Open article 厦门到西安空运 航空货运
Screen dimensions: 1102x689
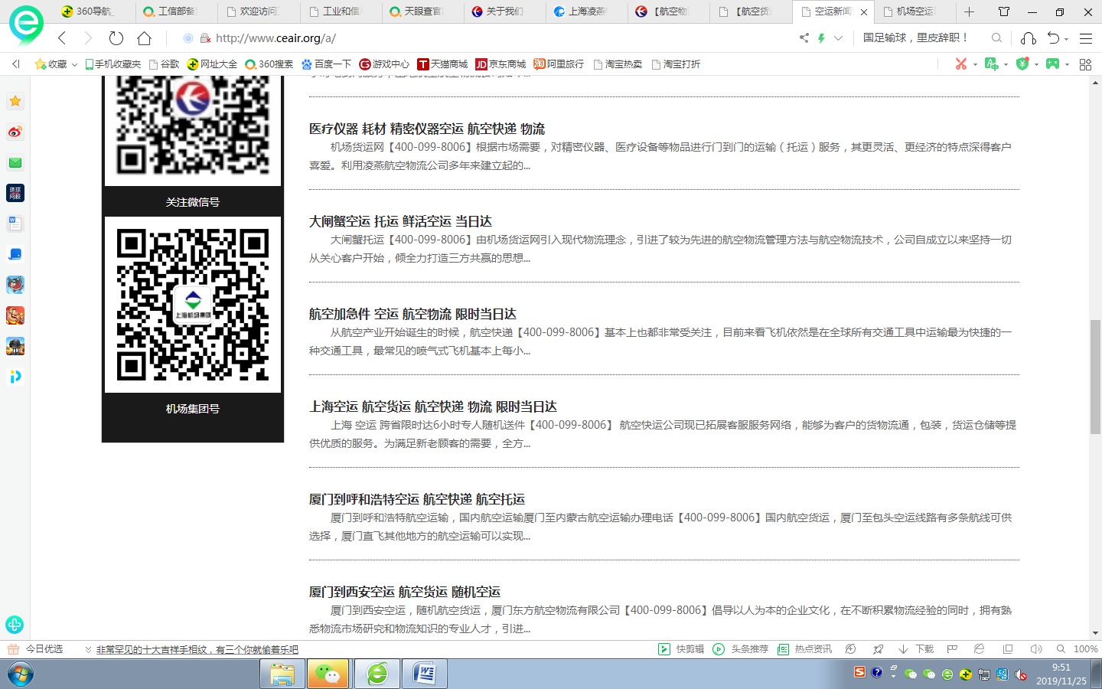point(405,592)
